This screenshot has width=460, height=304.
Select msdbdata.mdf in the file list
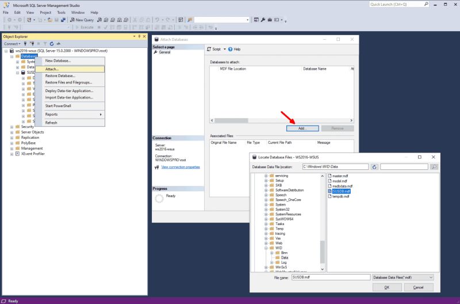(x=340, y=186)
